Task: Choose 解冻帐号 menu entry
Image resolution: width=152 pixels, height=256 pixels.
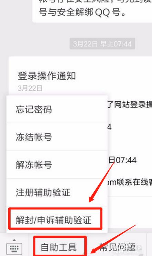Action: (57, 165)
